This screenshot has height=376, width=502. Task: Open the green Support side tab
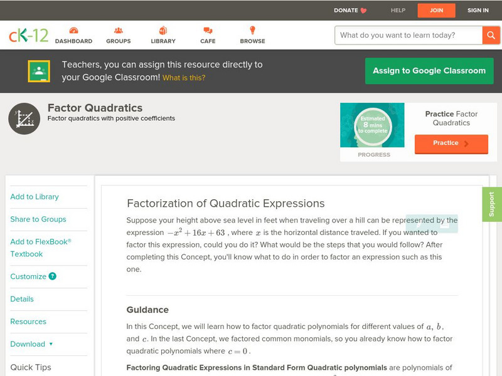492,204
